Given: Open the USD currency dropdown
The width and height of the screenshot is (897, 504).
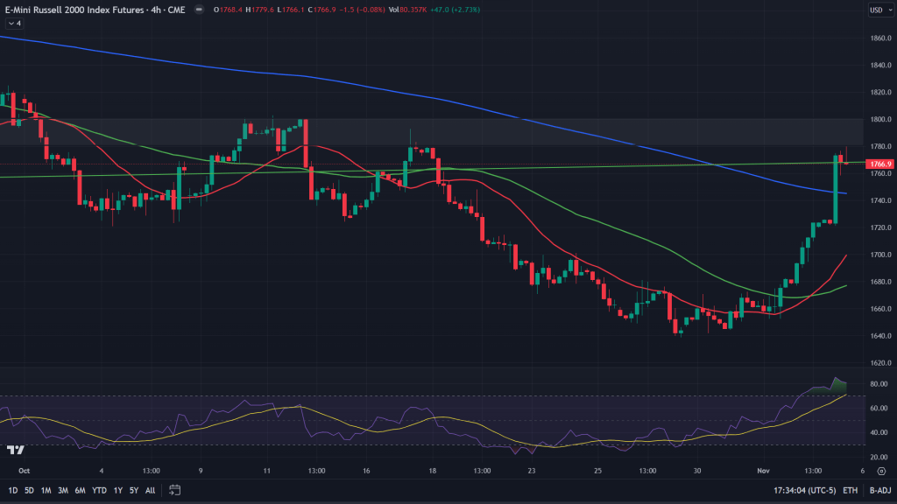Looking at the screenshot, I should [876, 10].
